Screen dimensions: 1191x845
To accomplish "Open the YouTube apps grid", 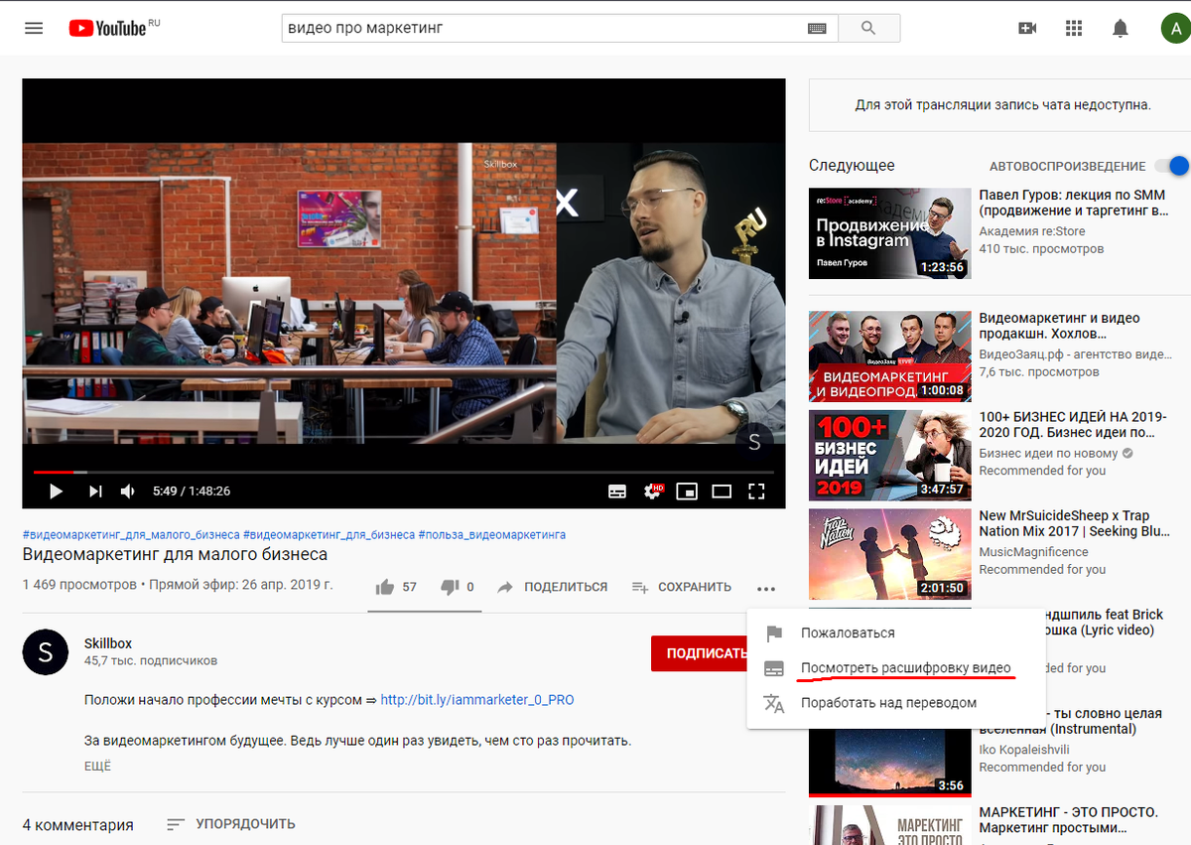I will coord(1074,29).
